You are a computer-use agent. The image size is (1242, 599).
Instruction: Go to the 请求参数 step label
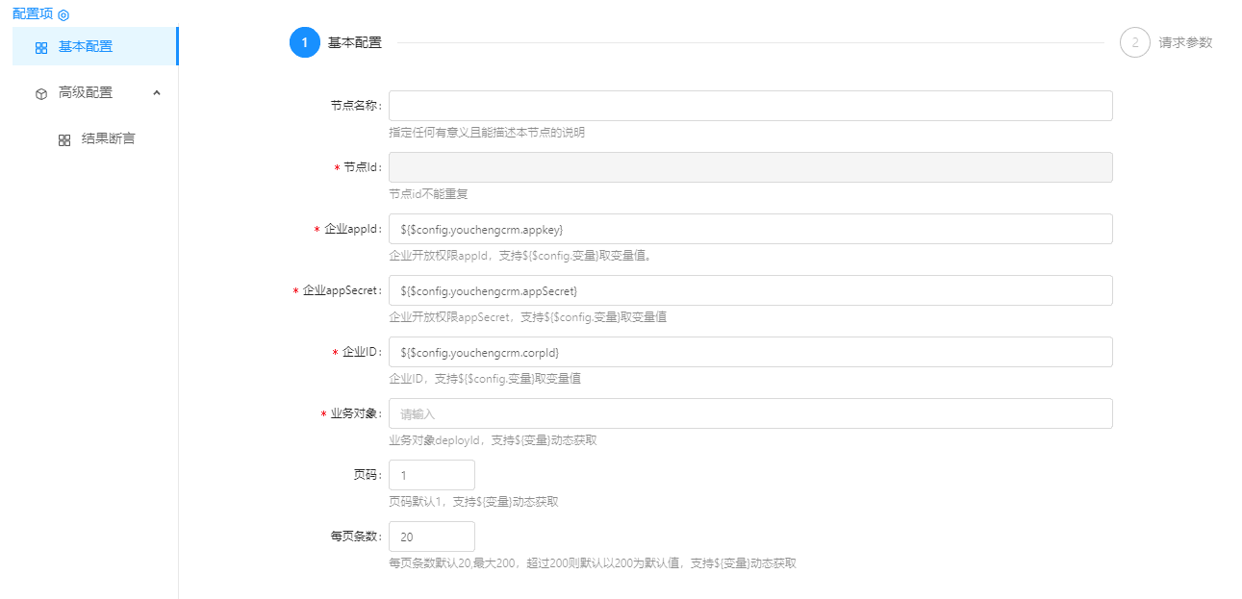tap(1185, 42)
